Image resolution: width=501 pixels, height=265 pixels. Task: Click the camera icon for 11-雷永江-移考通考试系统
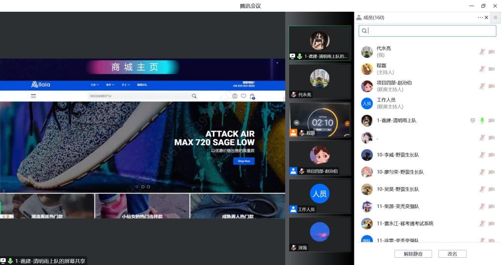coord(491,223)
